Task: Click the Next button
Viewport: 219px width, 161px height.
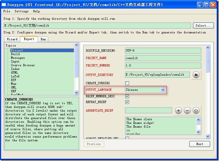Action: (200, 144)
